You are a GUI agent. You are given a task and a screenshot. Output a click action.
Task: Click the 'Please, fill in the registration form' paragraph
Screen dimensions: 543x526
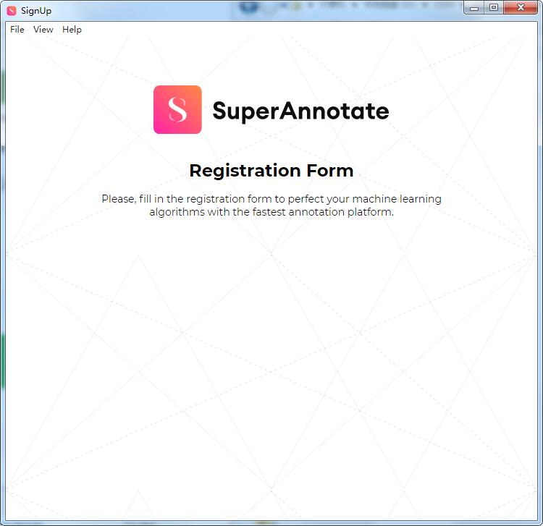tap(271, 205)
